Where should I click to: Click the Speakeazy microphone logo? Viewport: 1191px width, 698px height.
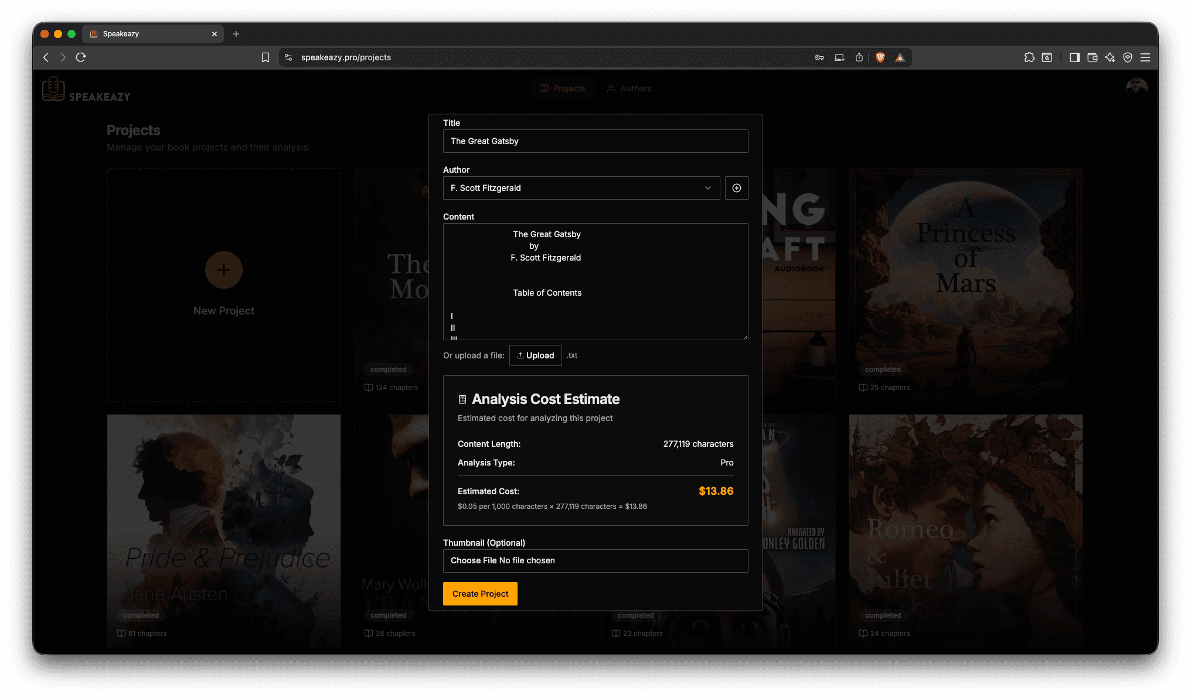click(x=53, y=88)
